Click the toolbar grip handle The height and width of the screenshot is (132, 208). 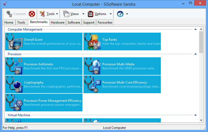tap(3, 14)
